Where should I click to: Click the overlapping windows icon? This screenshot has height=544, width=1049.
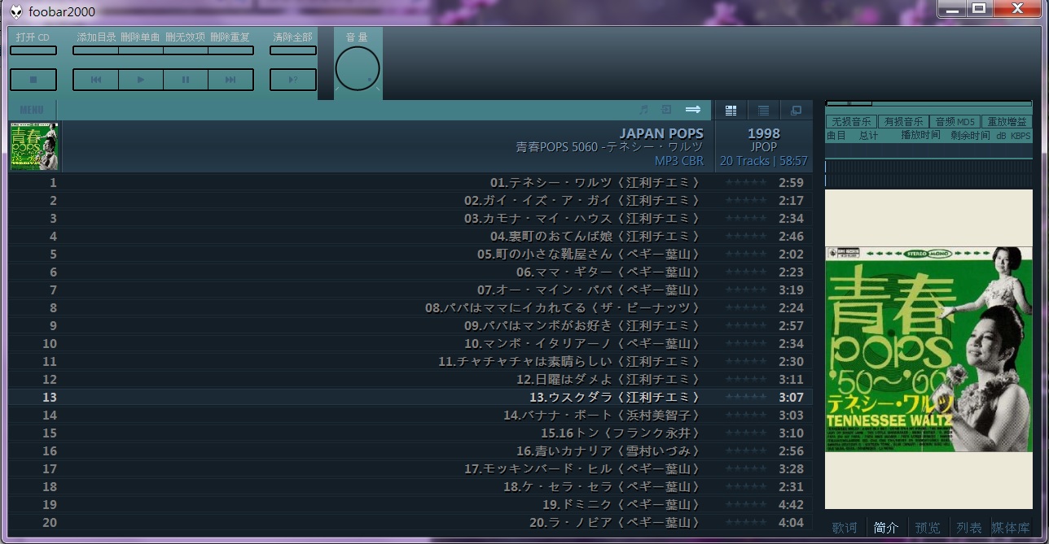(x=796, y=111)
